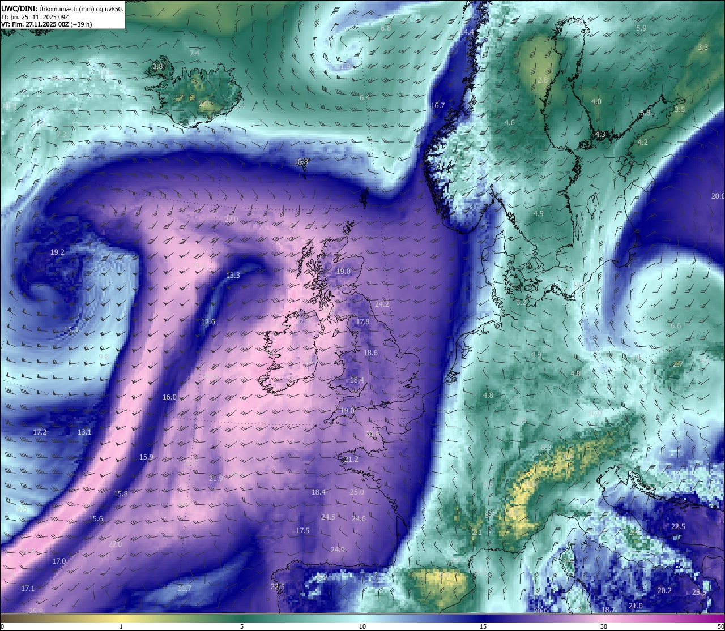This screenshot has width=725, height=631.
Task: Click the 12.6 value west of Ireland
Action: pyautogui.click(x=208, y=322)
